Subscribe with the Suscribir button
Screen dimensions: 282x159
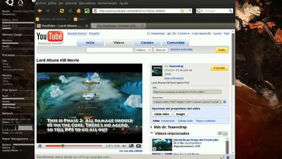(219, 68)
